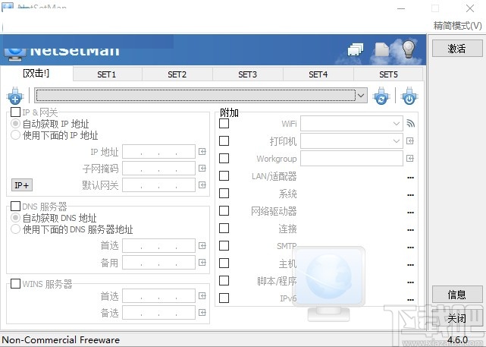Tick the SMTP checkbox
Screen dimensions: 486x347
(224, 245)
